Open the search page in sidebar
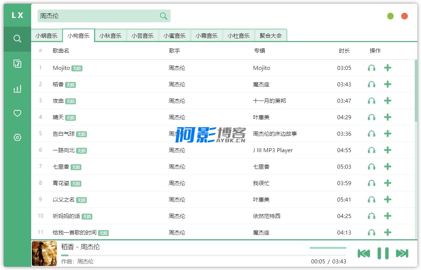This screenshot has height=270, width=421. (x=17, y=39)
